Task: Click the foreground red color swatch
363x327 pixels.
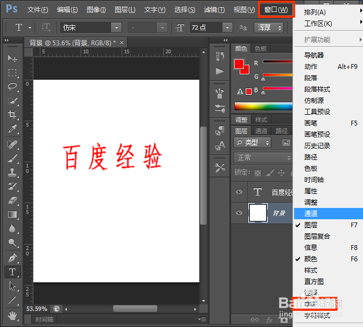Action: (x=239, y=64)
